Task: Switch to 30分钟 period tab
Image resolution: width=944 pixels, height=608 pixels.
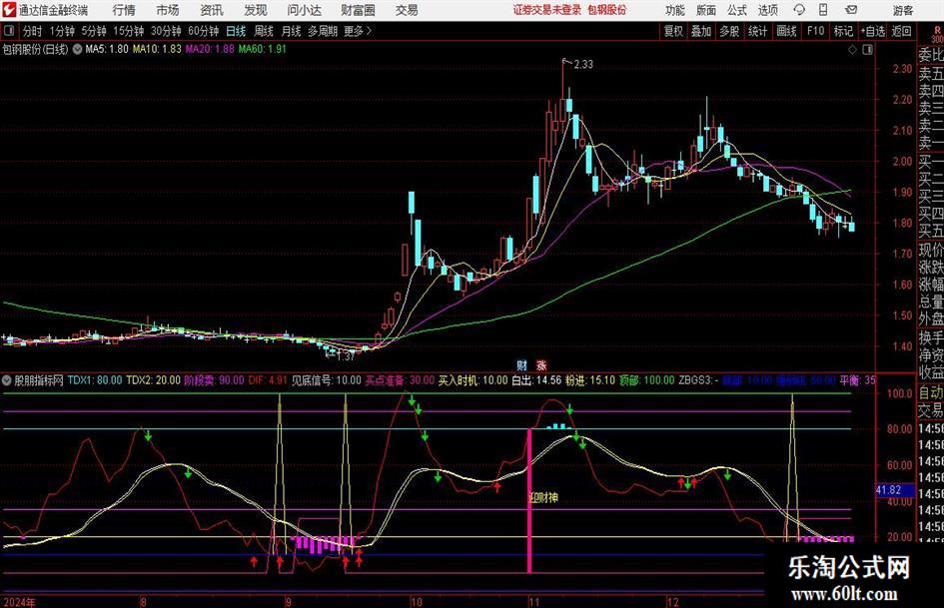Action: coord(166,31)
